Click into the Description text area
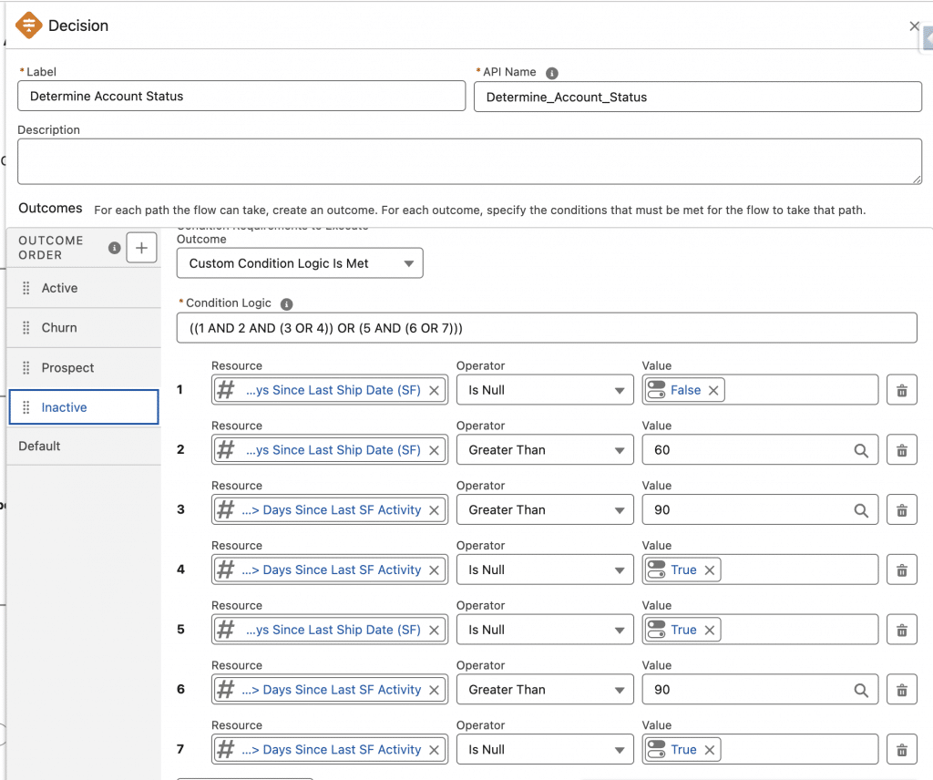The height and width of the screenshot is (780, 933). [469, 161]
